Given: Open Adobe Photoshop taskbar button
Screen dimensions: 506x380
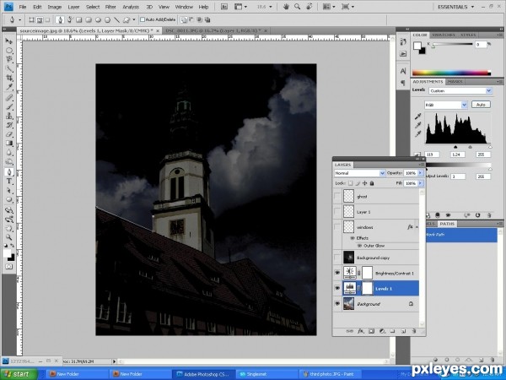Looking at the screenshot, I should [x=202, y=374].
